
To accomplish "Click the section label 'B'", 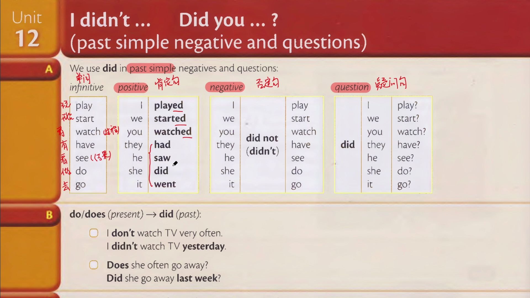I will pyautogui.click(x=49, y=214).
